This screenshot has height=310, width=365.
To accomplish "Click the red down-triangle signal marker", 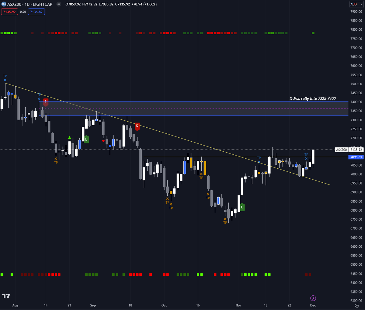I will [x=103, y=141].
